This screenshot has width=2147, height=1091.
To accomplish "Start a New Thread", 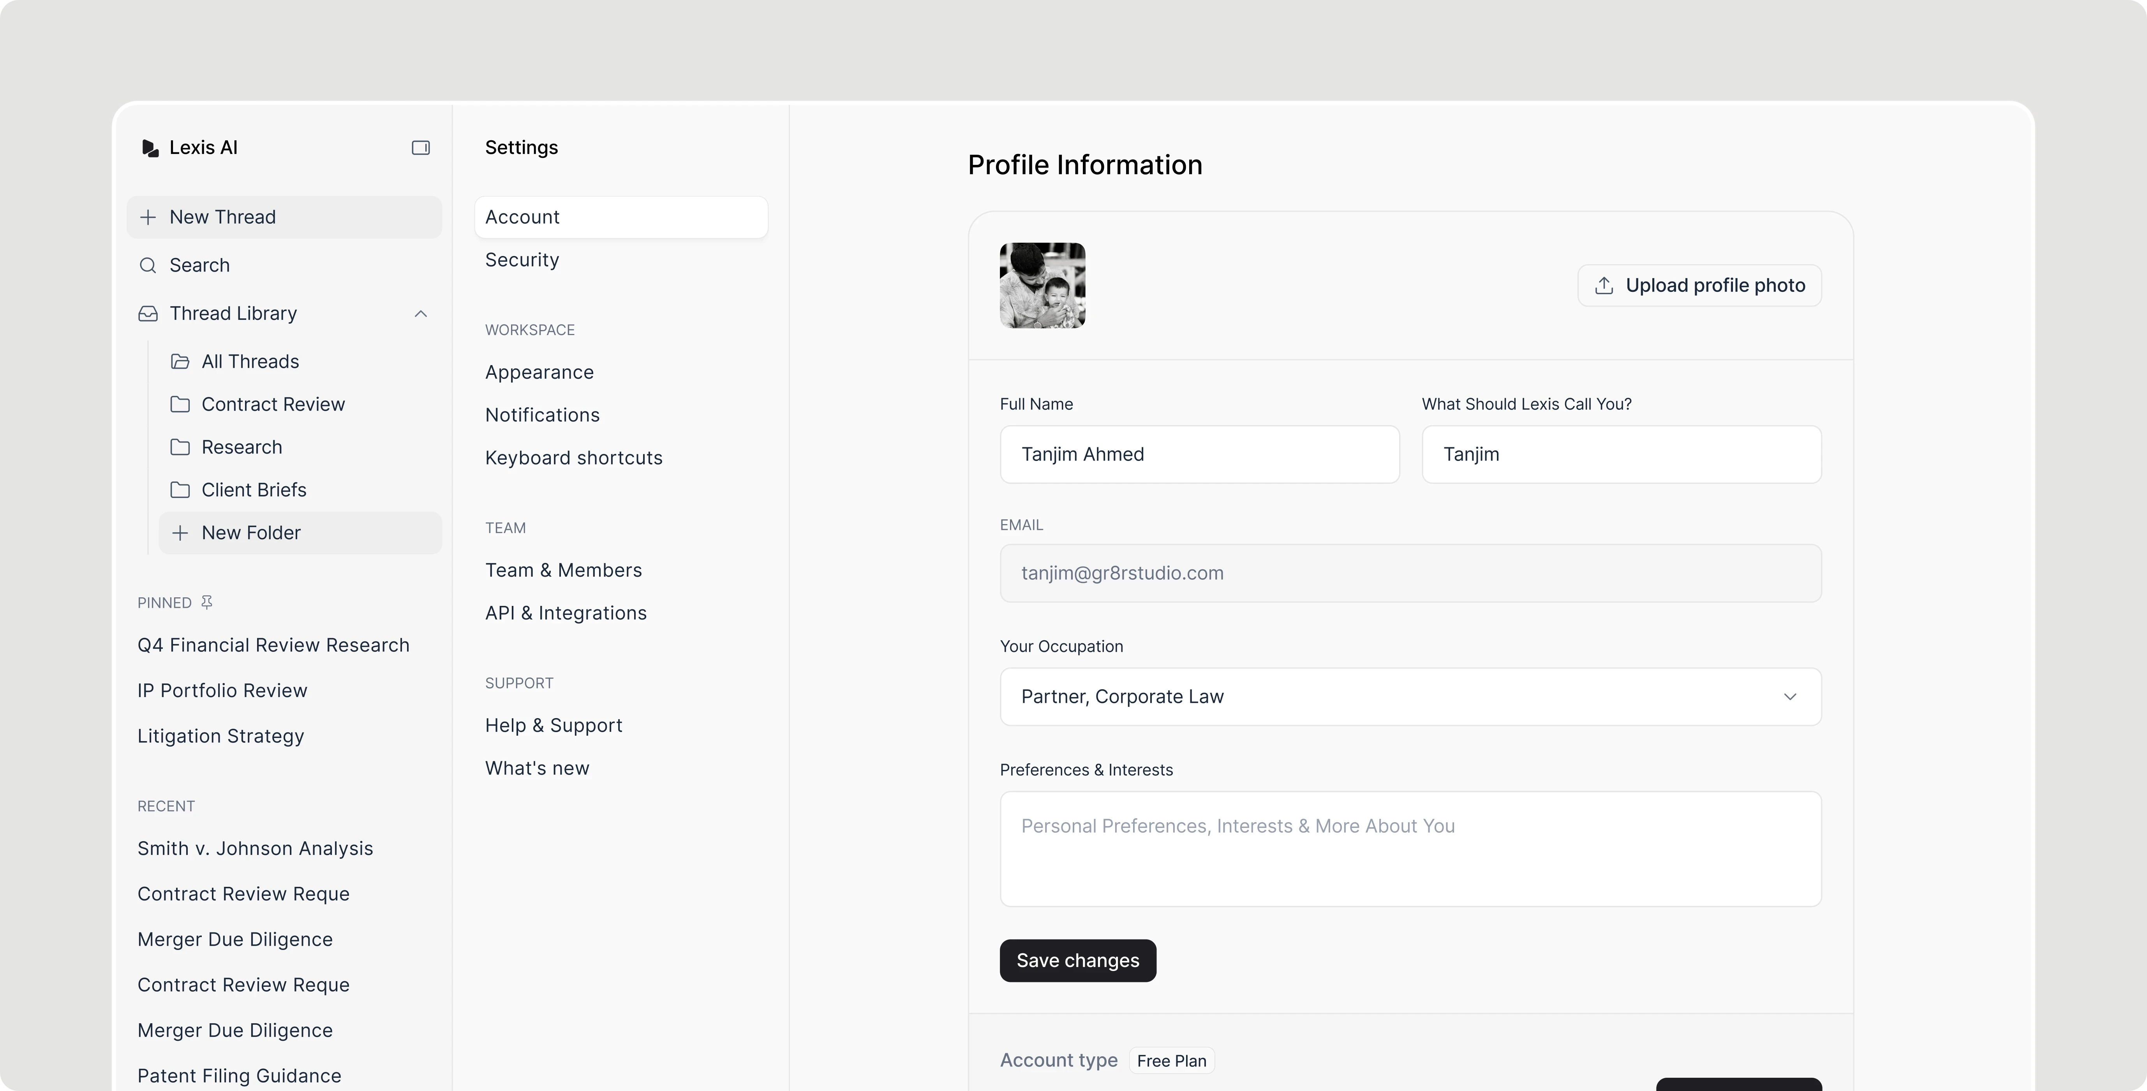I will pyautogui.click(x=284, y=217).
